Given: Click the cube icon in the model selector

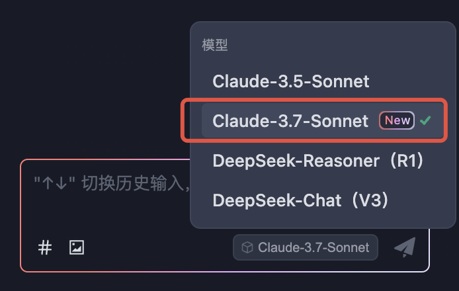Looking at the screenshot, I should coord(247,247).
